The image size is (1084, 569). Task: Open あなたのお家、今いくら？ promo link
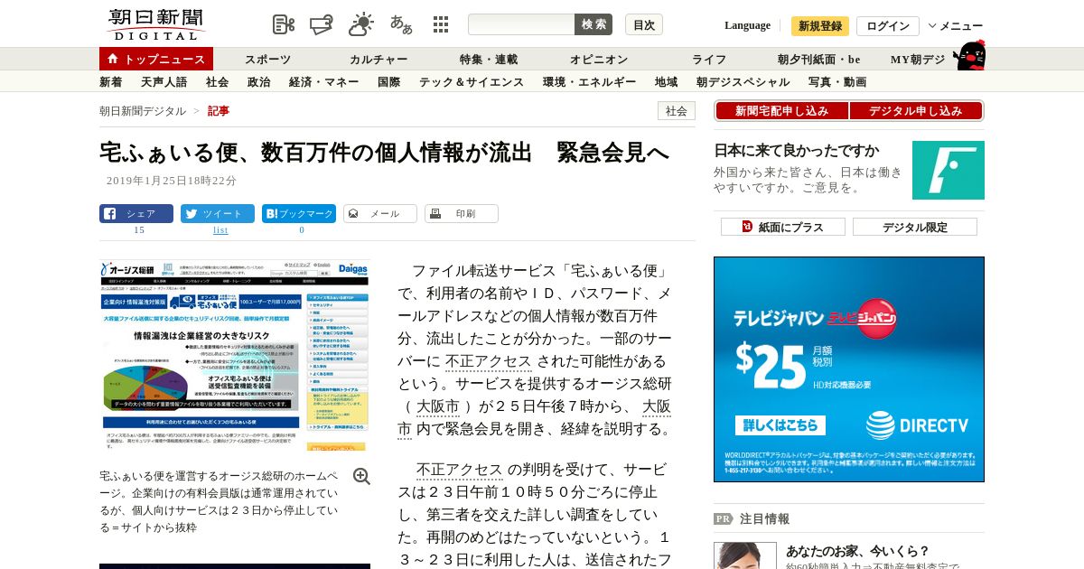point(857,551)
